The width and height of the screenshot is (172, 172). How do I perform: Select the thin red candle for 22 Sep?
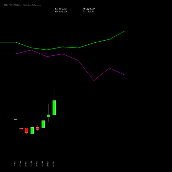(x=21, y=129)
